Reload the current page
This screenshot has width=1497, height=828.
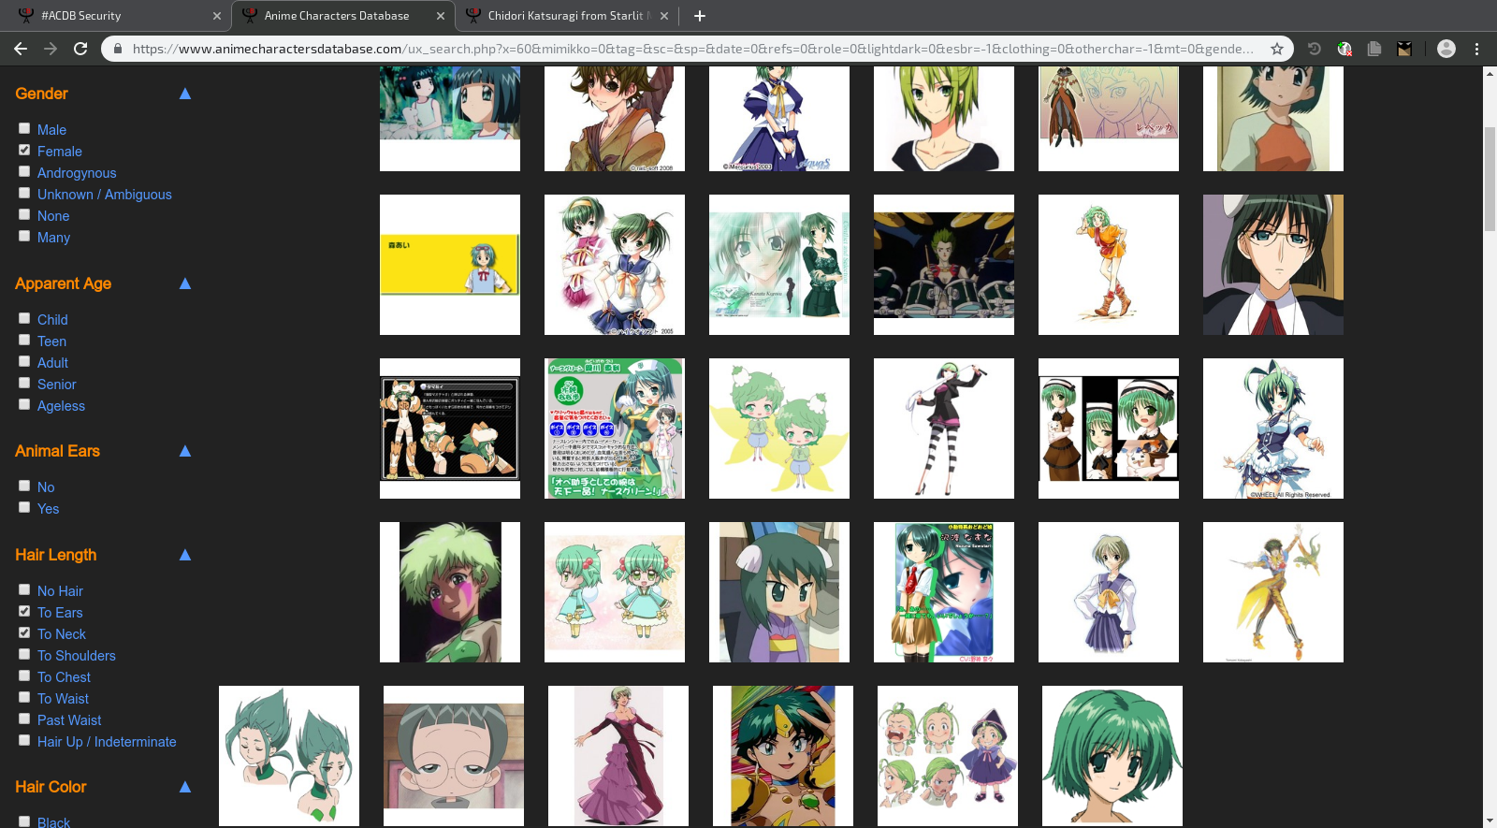click(80, 49)
